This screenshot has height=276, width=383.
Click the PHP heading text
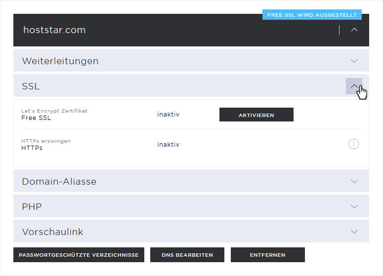pyautogui.click(x=32, y=207)
